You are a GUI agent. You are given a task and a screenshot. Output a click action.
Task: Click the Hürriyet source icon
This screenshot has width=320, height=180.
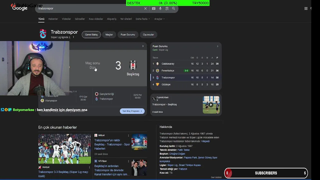tap(40, 167)
